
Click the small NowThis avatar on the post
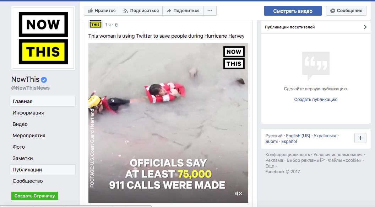point(95,25)
